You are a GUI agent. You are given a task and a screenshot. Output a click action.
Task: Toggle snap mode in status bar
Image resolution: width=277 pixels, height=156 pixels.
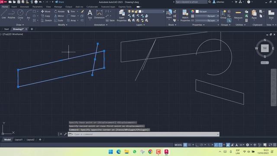click(x=190, y=145)
